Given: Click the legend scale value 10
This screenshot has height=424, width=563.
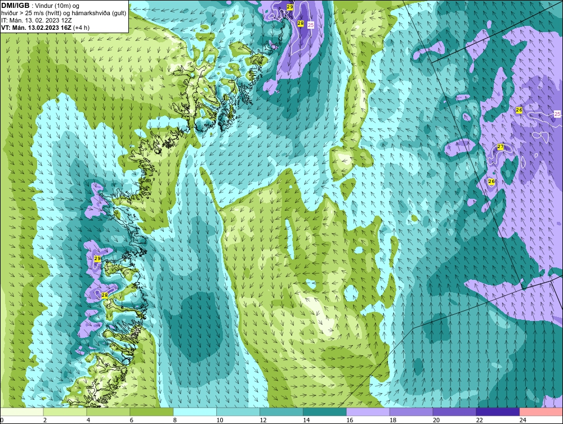Looking at the screenshot, I should (x=220, y=420).
